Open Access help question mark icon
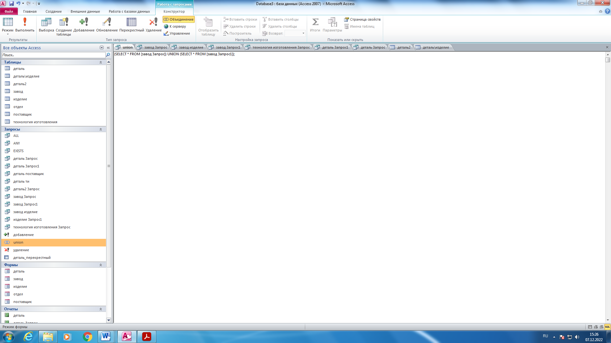The image size is (611, 343). click(x=607, y=11)
